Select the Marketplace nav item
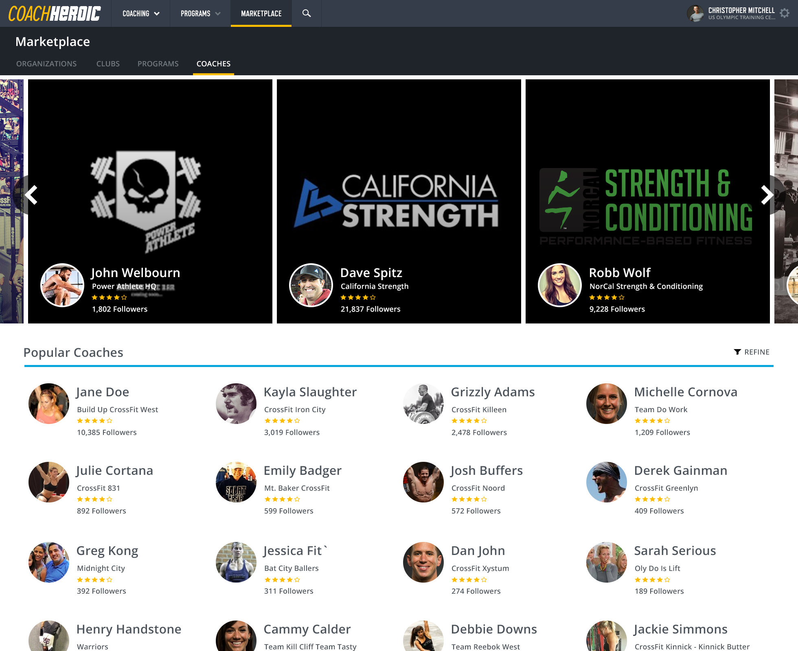 tap(261, 13)
